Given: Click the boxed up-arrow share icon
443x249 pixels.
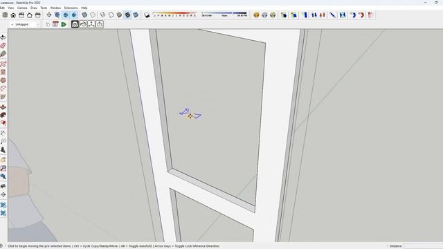Looking at the screenshot, I should (100, 24).
